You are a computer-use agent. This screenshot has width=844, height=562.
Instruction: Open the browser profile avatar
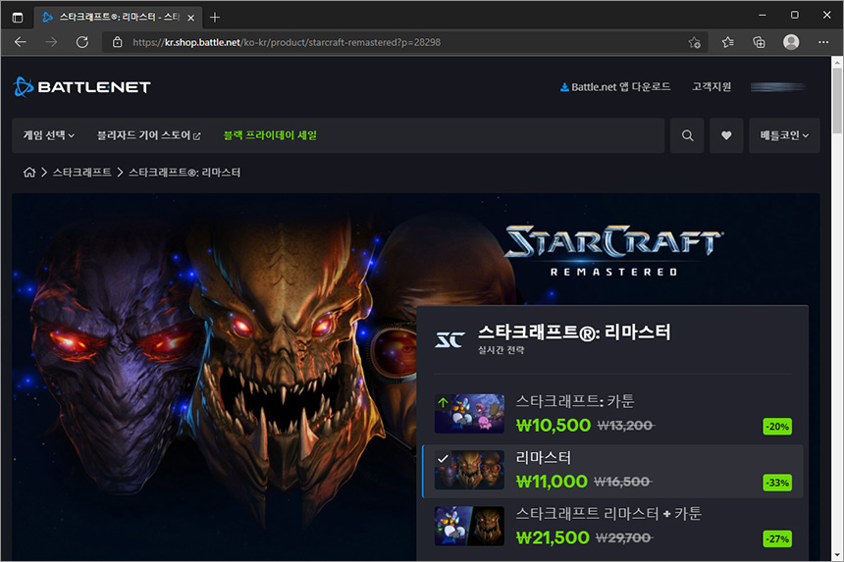791,42
